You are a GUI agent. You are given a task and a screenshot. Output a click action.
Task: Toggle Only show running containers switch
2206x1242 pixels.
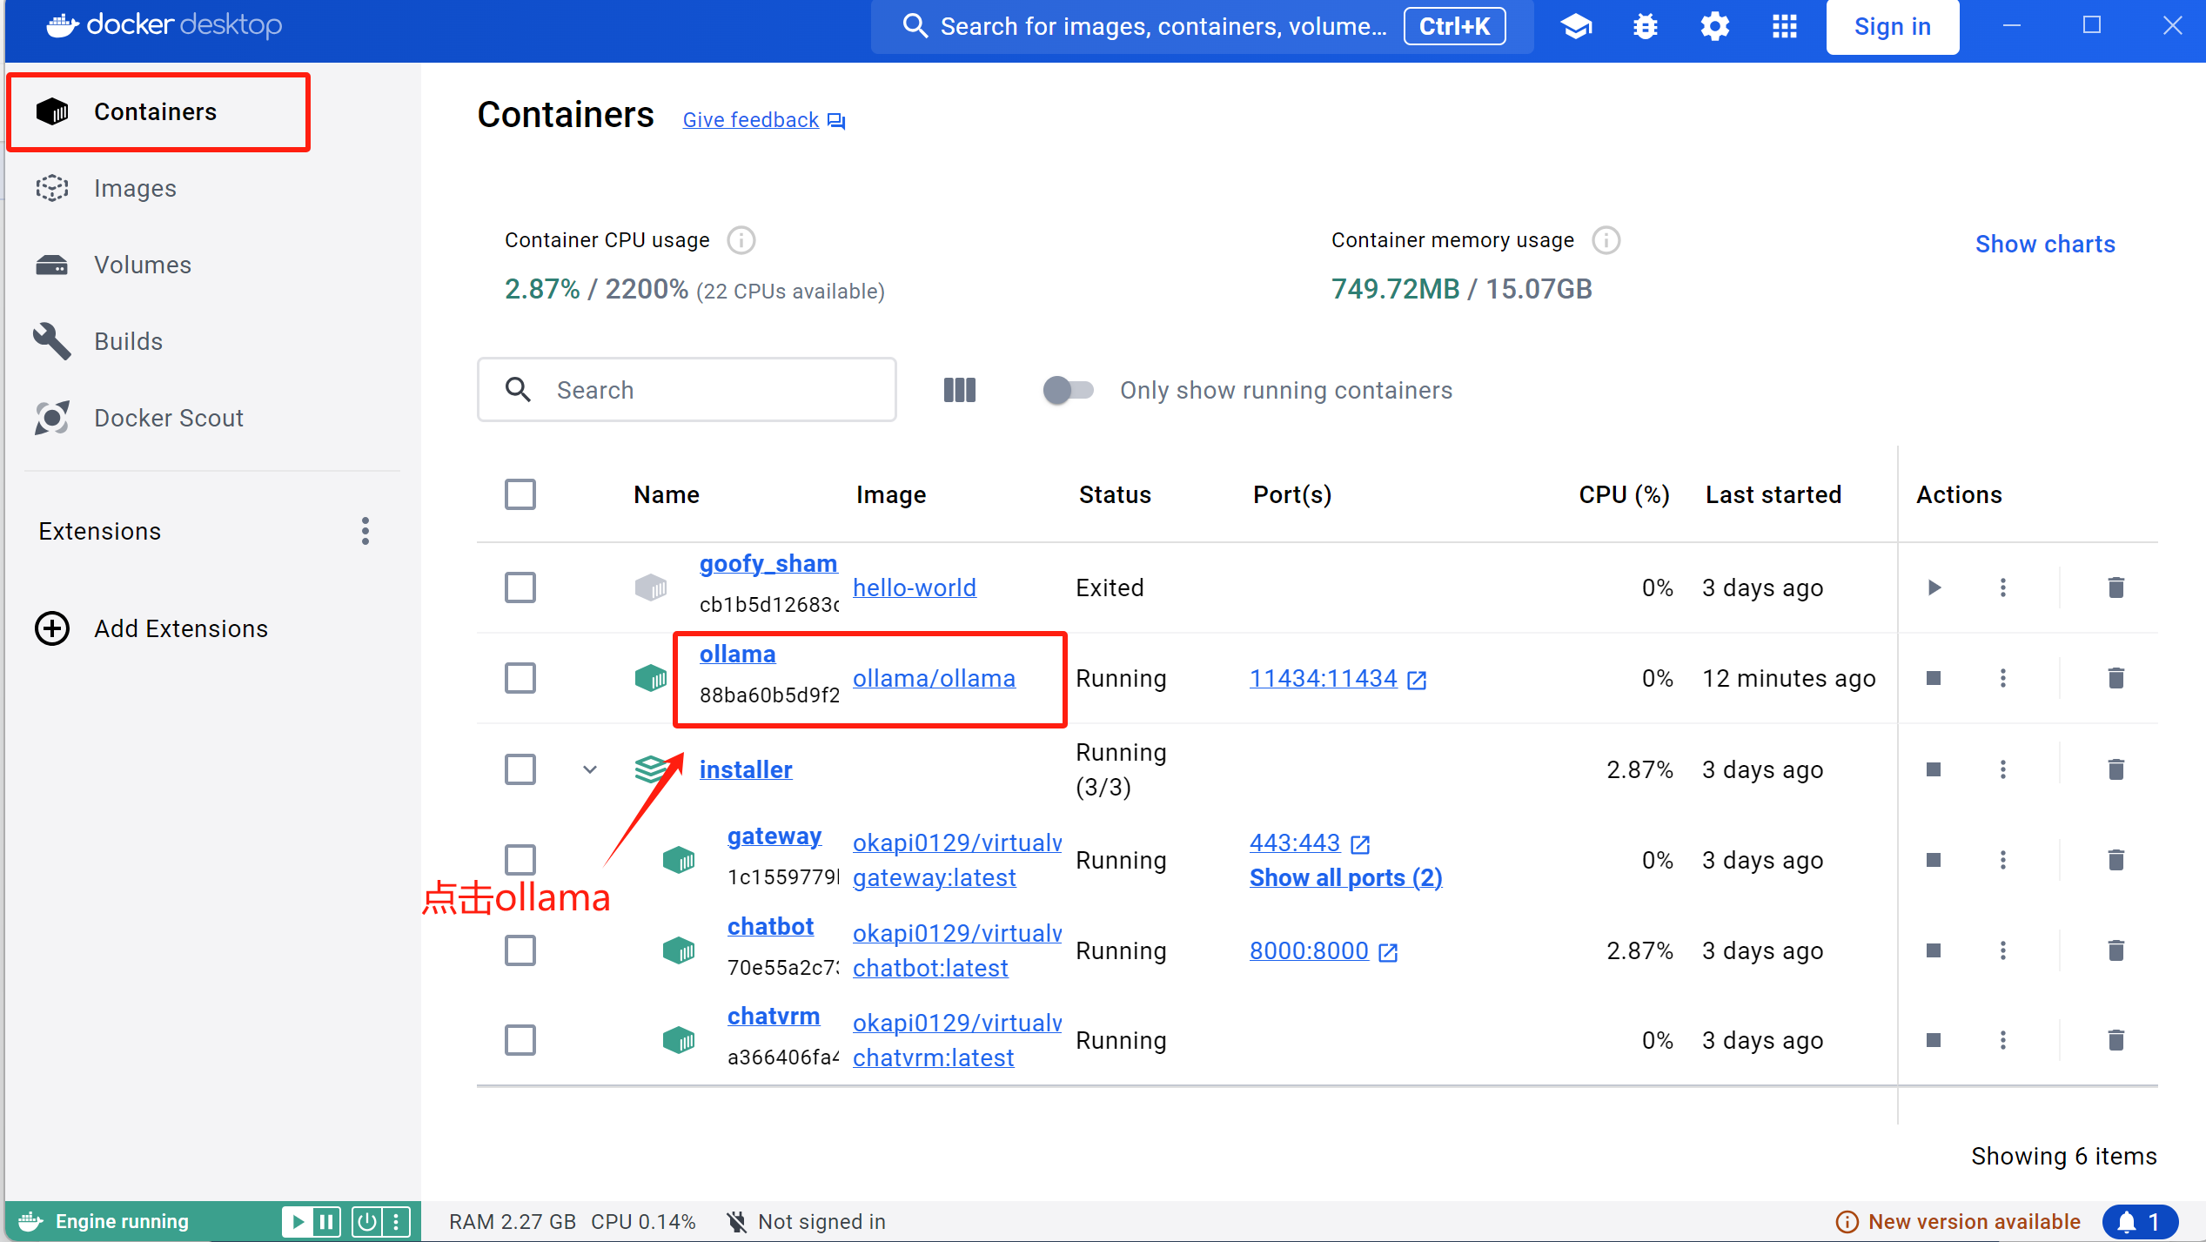point(1068,390)
